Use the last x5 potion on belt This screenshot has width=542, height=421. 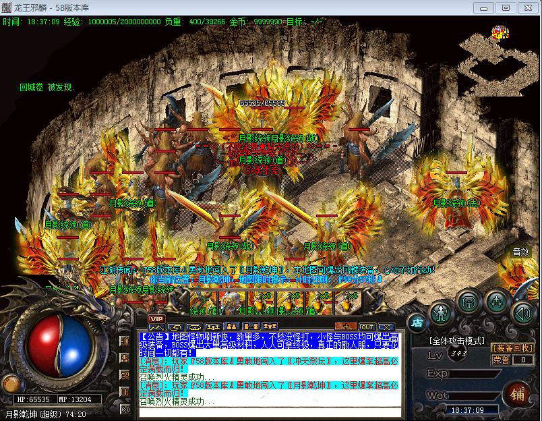tap(347, 303)
